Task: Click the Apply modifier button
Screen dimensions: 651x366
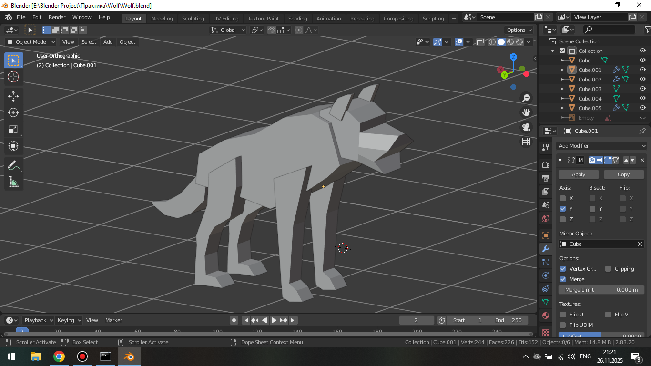Action: [x=579, y=174]
